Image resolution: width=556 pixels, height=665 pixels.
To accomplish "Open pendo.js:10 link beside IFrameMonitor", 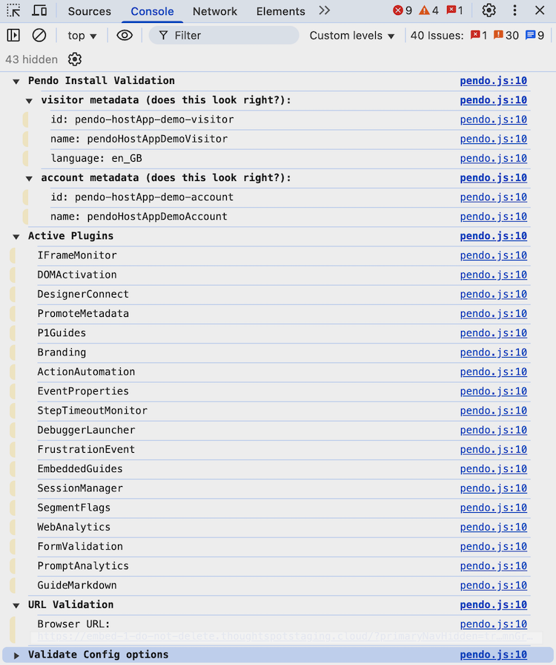I will [x=493, y=255].
